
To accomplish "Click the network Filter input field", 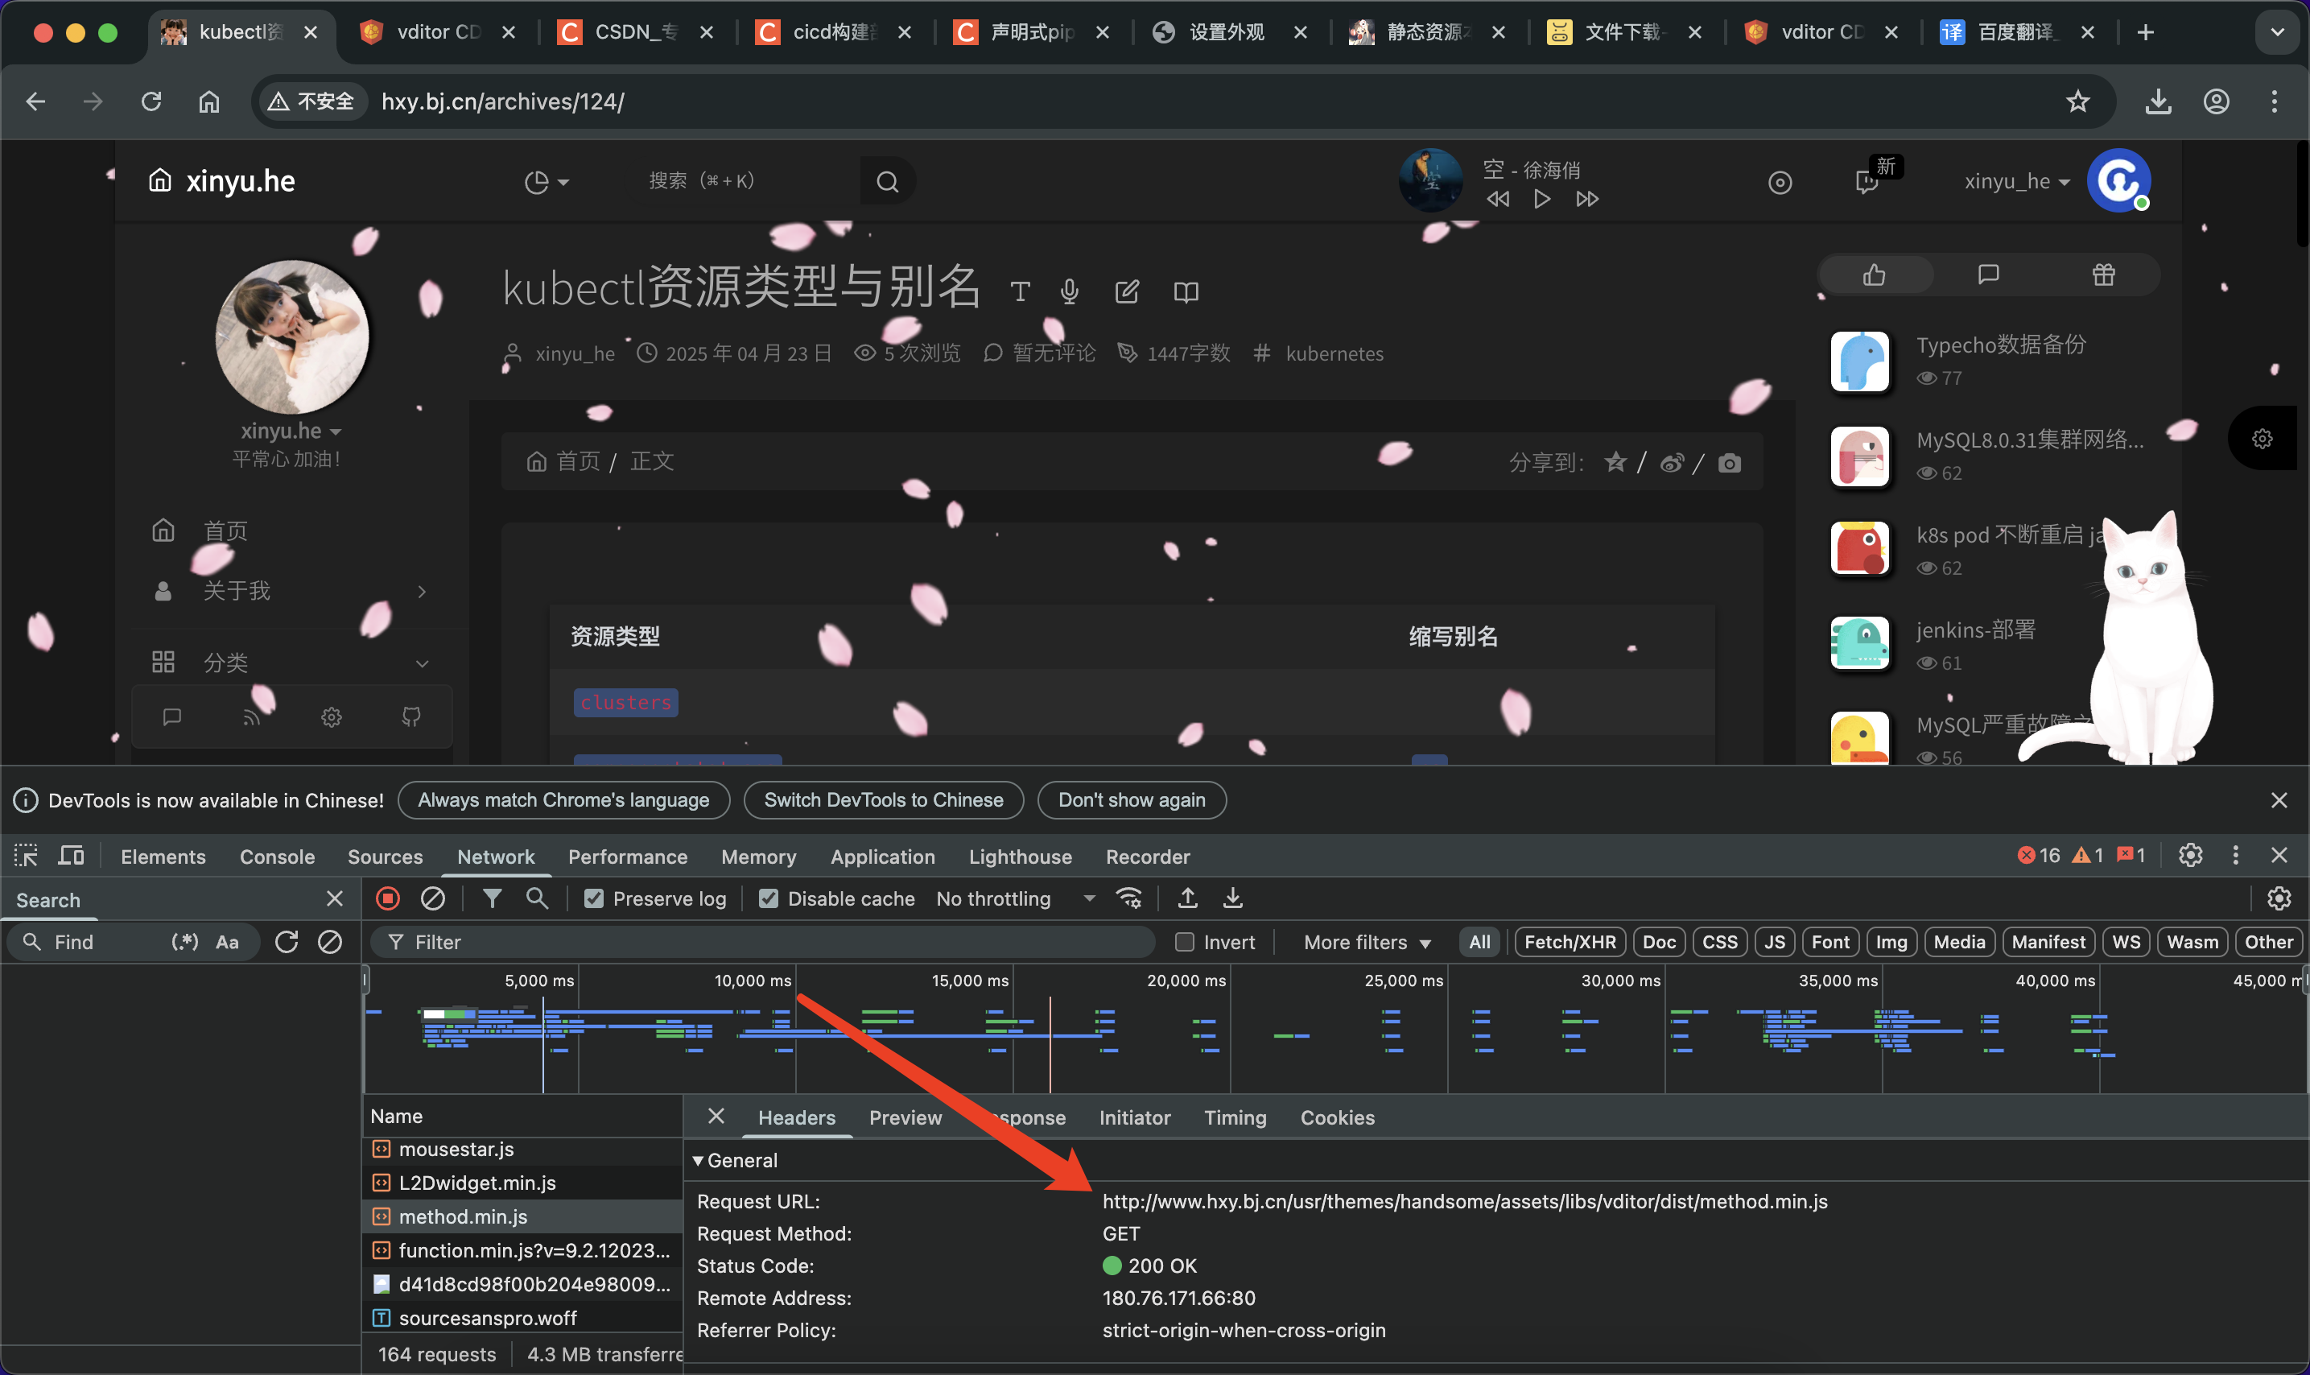I will point(763,941).
